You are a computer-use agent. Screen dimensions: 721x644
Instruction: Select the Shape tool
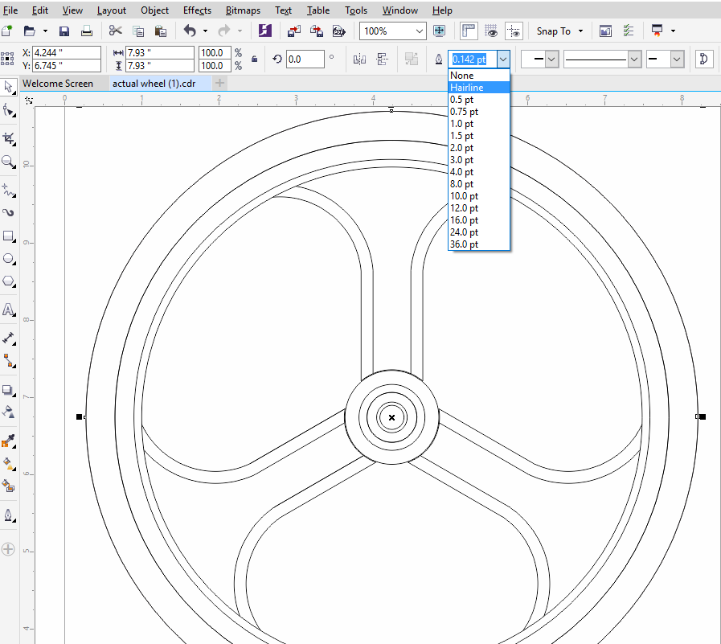(8, 111)
